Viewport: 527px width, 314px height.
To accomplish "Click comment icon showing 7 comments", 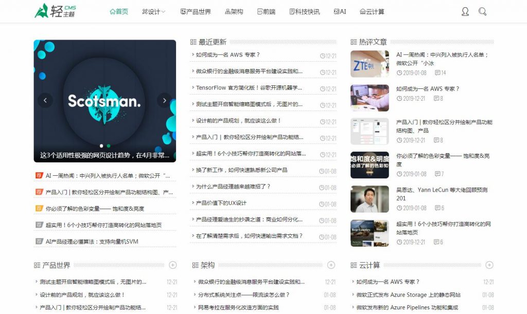I will click(437, 174).
